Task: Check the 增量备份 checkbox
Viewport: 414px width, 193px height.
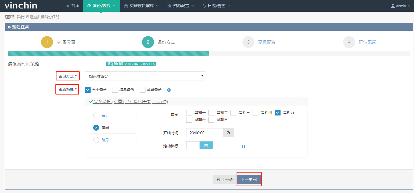Action: point(115,90)
